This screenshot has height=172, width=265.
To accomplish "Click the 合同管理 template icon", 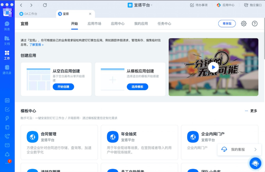I will click(x=32, y=137).
